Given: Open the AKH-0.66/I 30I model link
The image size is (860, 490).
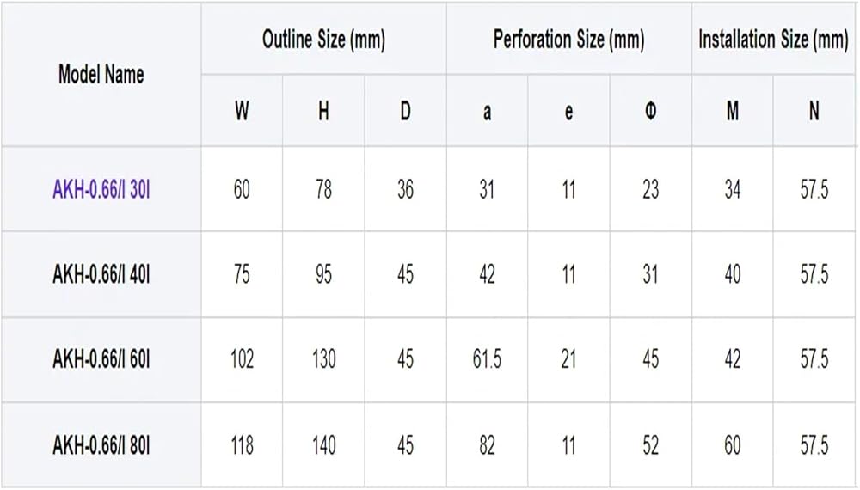Looking at the screenshot, I should 101,190.
